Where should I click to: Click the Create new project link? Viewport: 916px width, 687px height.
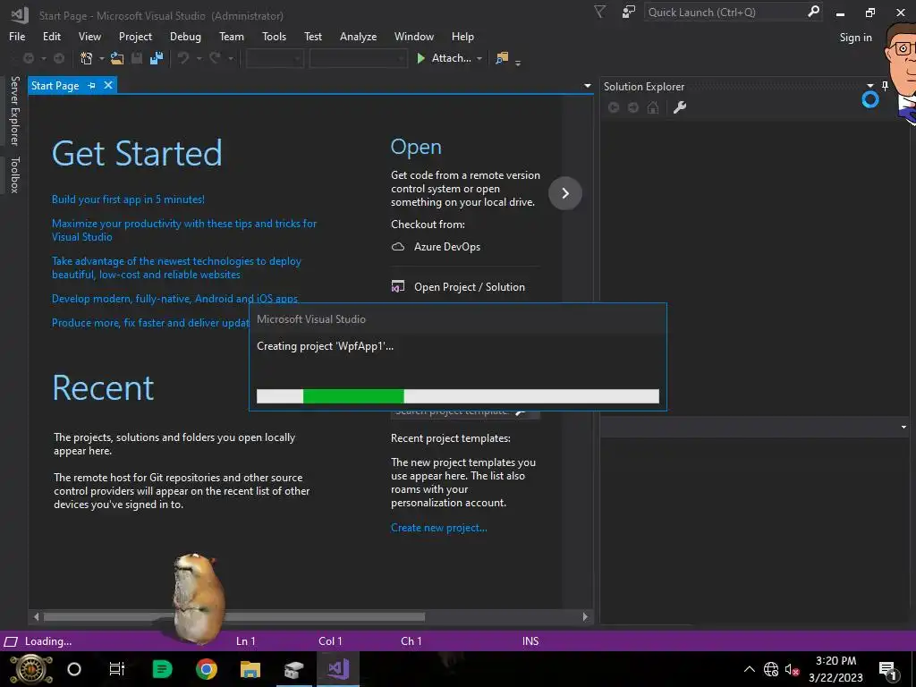(x=438, y=528)
